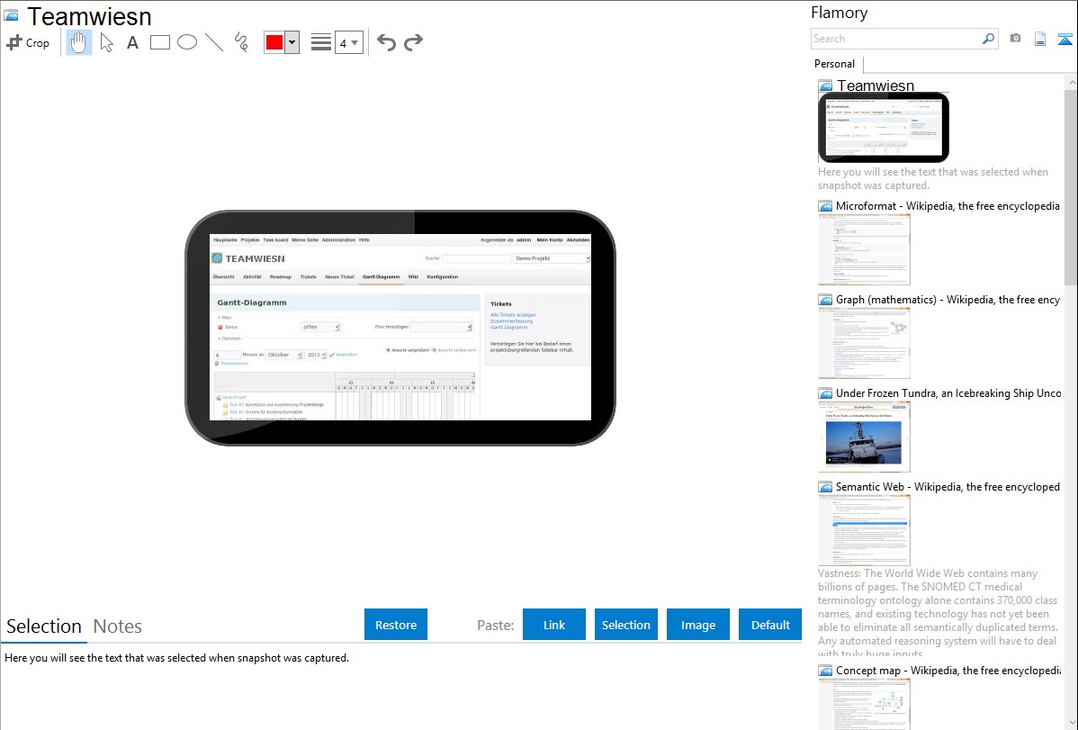Open the Personal tab
The height and width of the screenshot is (730, 1078).
(834, 64)
